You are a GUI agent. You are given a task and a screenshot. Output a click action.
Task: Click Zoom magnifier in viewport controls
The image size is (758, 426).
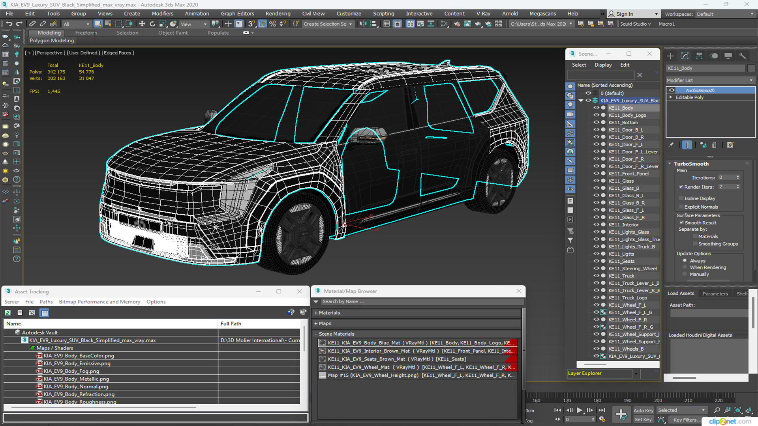point(717,411)
